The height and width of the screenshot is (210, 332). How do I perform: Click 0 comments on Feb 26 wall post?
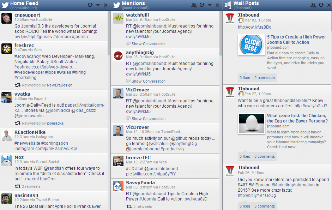(265, 206)
